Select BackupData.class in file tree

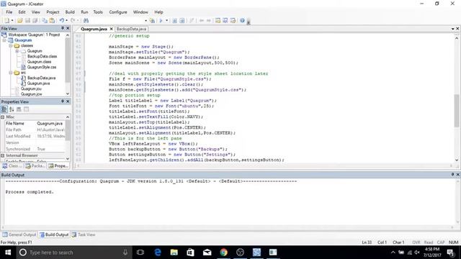[42, 56]
